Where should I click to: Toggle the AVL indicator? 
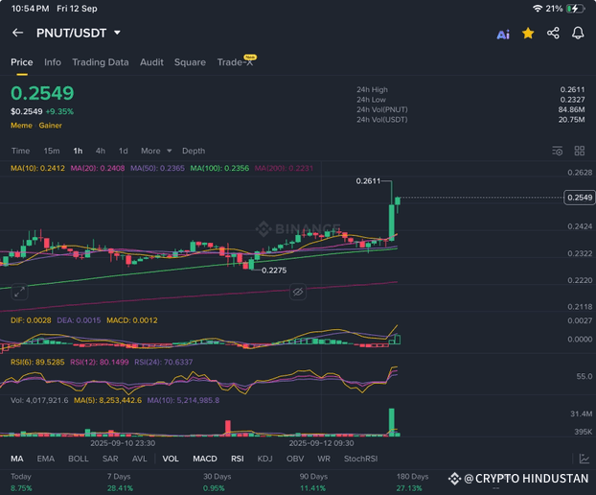[x=140, y=459]
